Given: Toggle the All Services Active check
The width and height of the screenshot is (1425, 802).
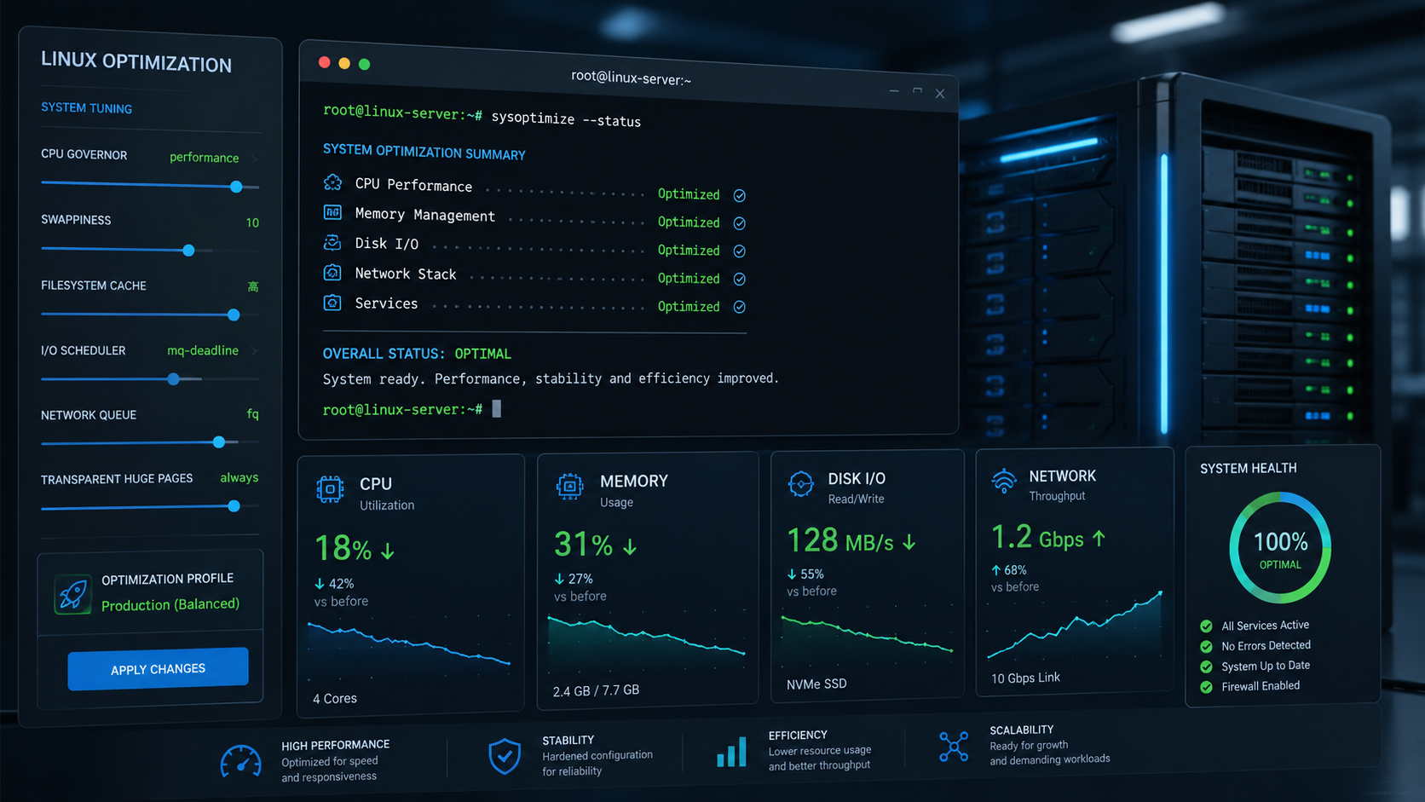Looking at the screenshot, I should point(1206,626).
